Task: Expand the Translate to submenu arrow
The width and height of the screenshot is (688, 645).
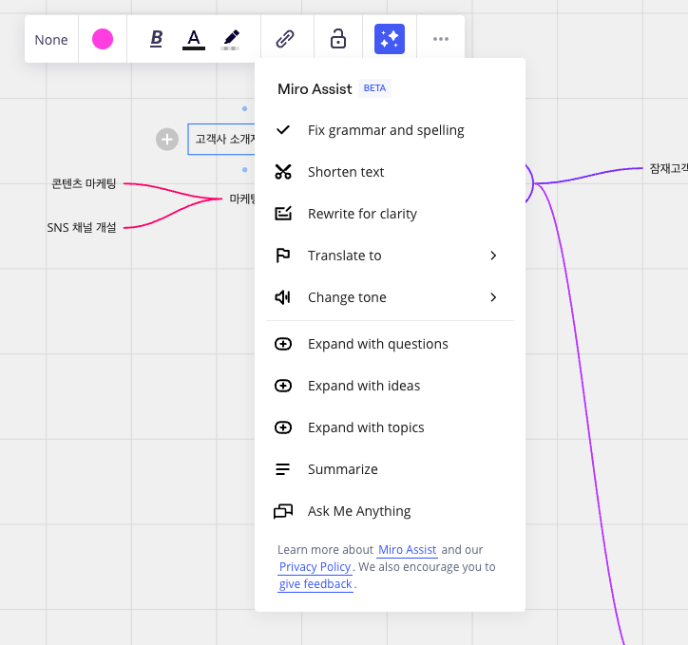Action: (493, 256)
